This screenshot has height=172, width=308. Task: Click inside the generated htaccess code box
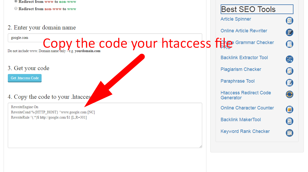tap(104, 125)
